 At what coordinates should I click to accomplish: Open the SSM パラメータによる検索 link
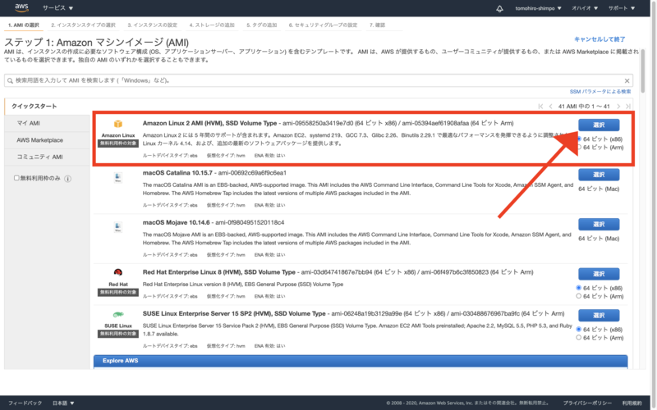pyautogui.click(x=600, y=92)
